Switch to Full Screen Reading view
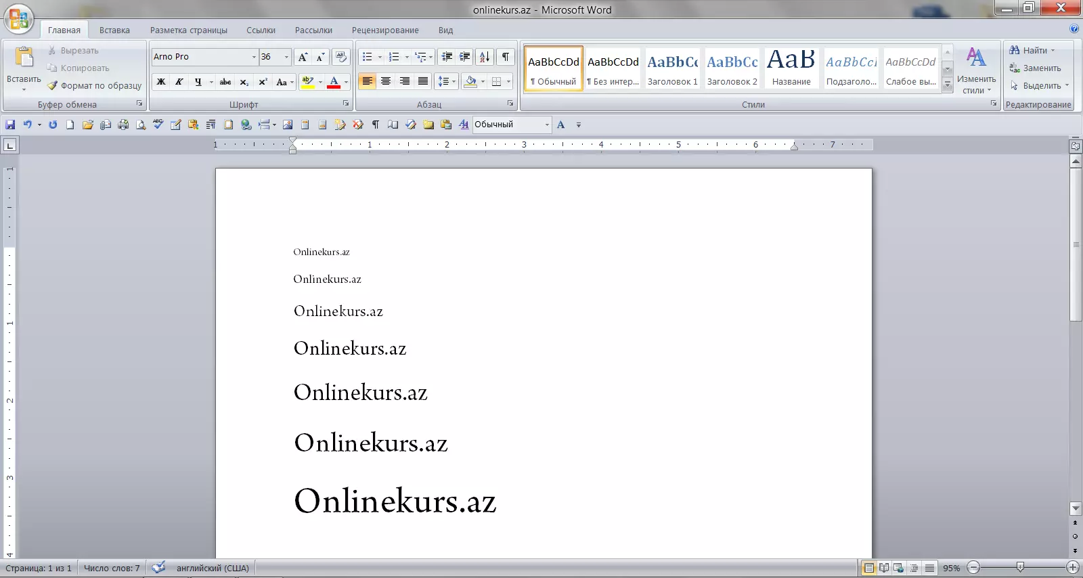Image resolution: width=1083 pixels, height=578 pixels. click(883, 568)
